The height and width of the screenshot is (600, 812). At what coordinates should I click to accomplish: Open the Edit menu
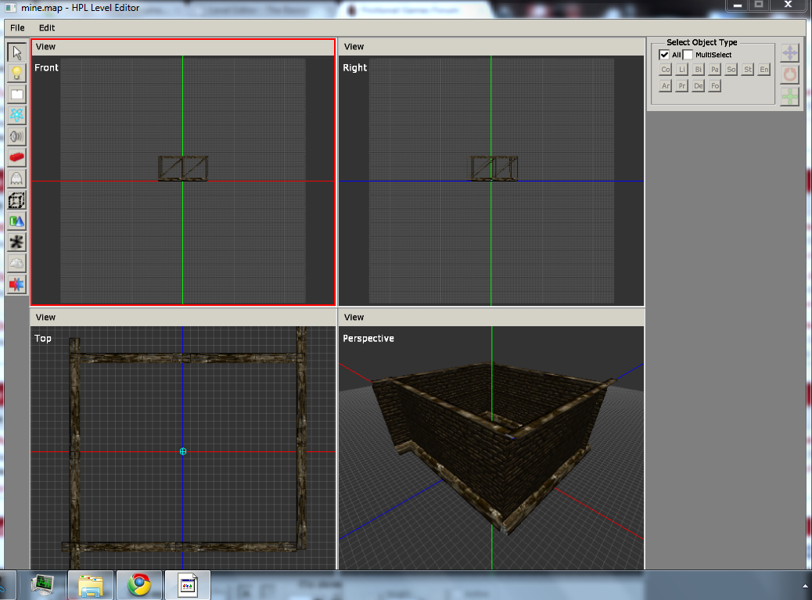click(47, 27)
